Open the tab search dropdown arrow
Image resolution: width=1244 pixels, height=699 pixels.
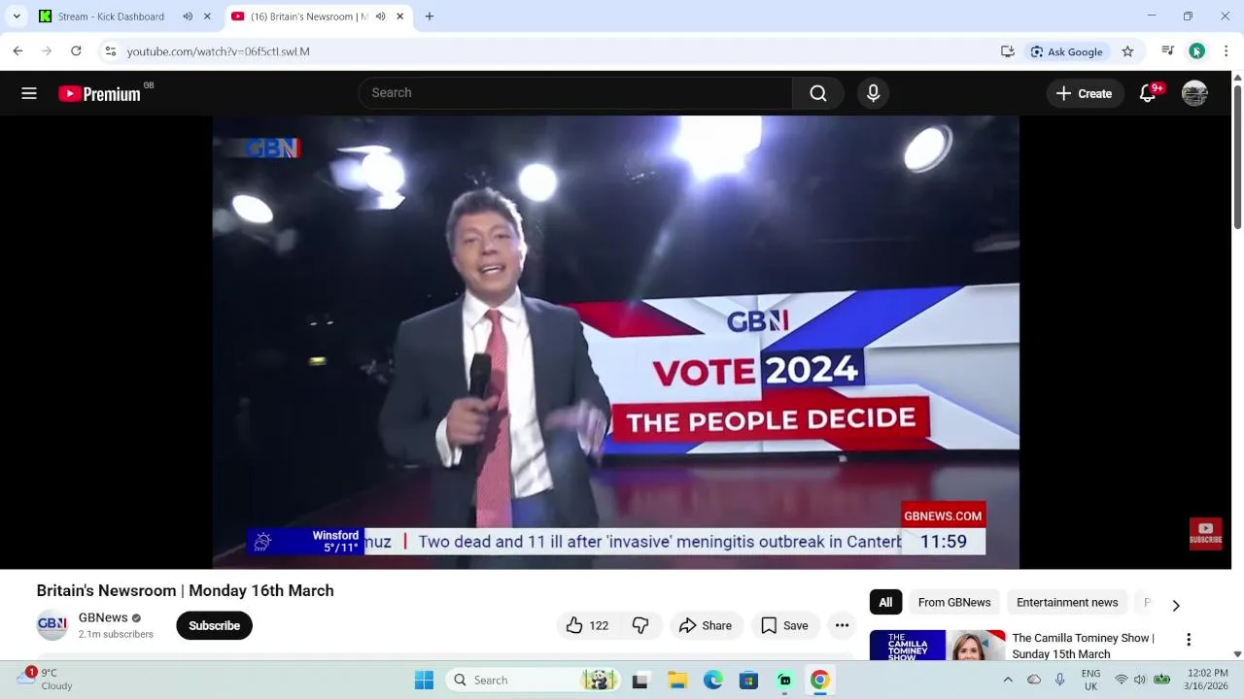pos(17,17)
